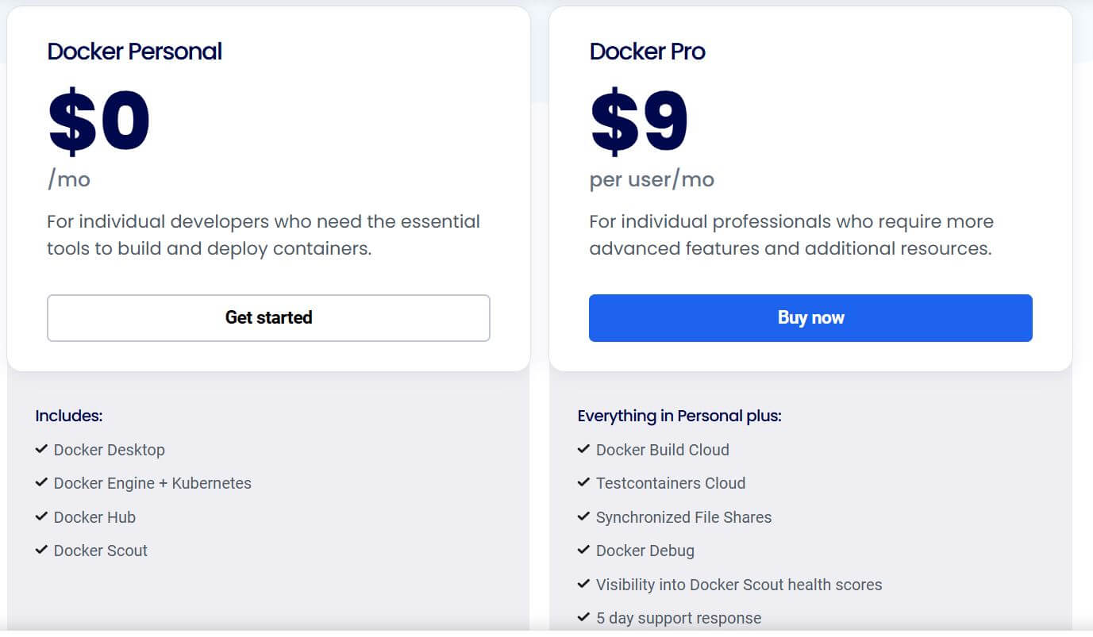
Task: Click checkmark beside Docker Build Cloud
Action: (x=583, y=449)
